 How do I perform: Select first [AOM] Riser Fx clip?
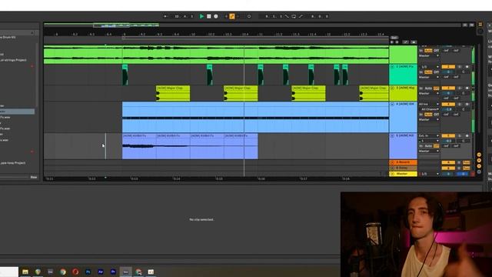click(139, 146)
